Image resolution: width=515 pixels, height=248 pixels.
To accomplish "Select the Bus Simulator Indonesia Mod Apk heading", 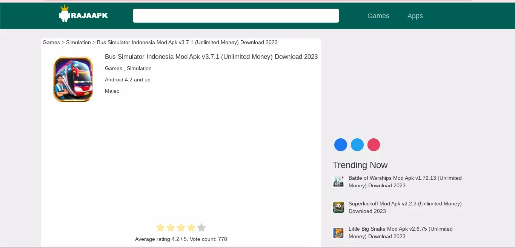I will (211, 57).
